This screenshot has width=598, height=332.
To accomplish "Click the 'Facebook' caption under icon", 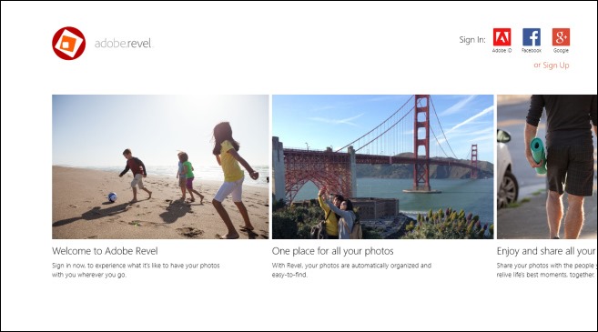I will 532,50.
